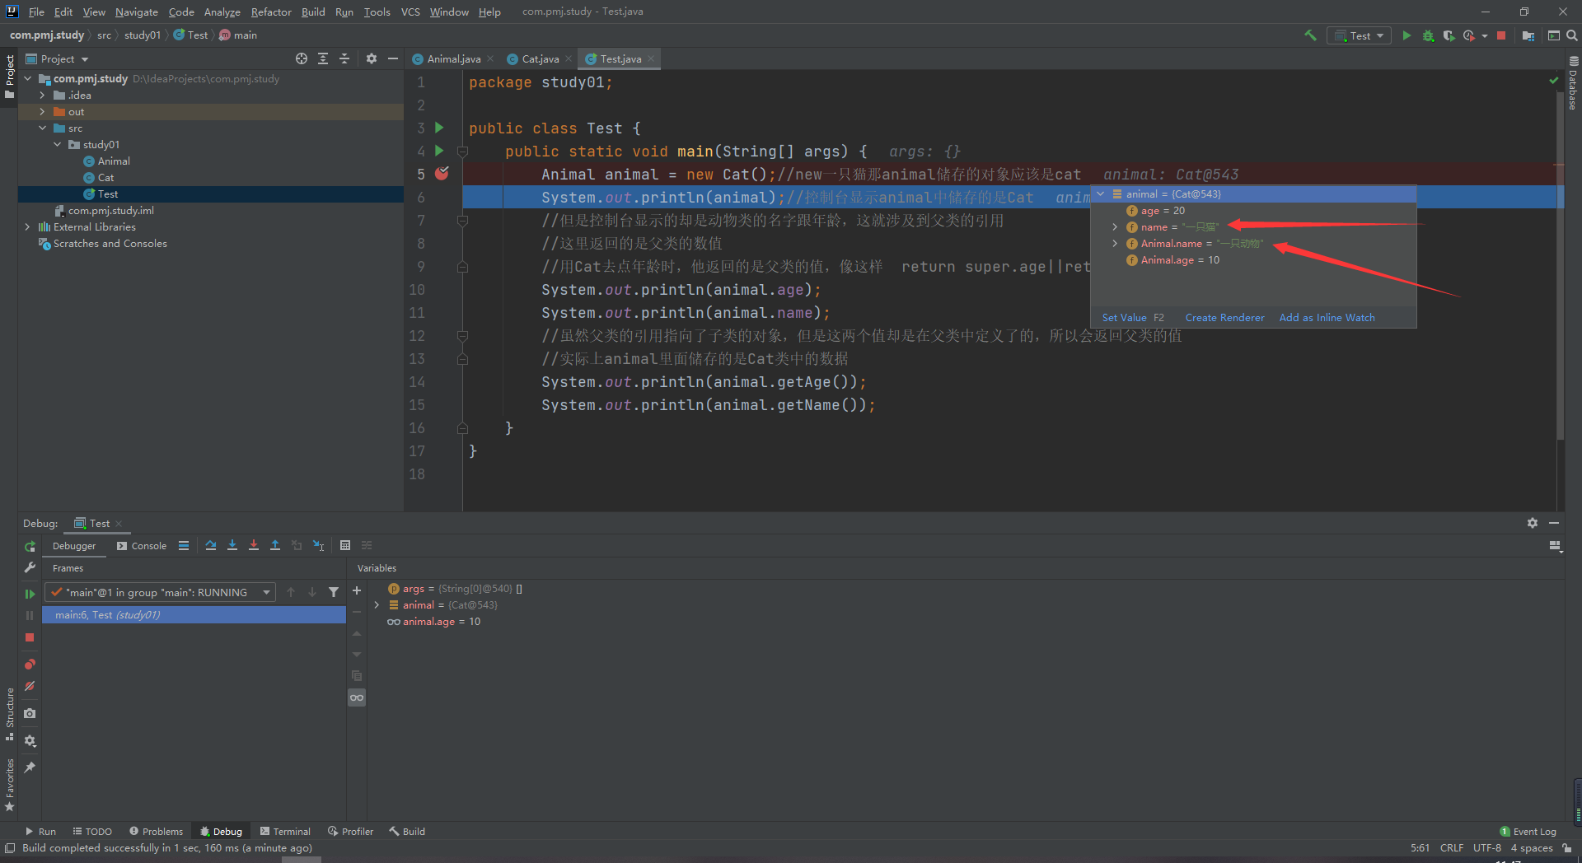Image resolution: width=1582 pixels, height=863 pixels.
Task: Open the Terminal tool window button
Action: click(x=284, y=831)
